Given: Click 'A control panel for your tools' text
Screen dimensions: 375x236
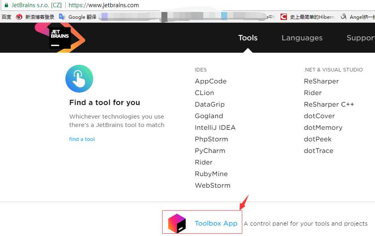Looking at the screenshot, I should click(305, 224).
